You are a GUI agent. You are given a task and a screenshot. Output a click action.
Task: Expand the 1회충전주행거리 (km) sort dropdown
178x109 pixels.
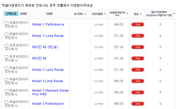coord(127,14)
